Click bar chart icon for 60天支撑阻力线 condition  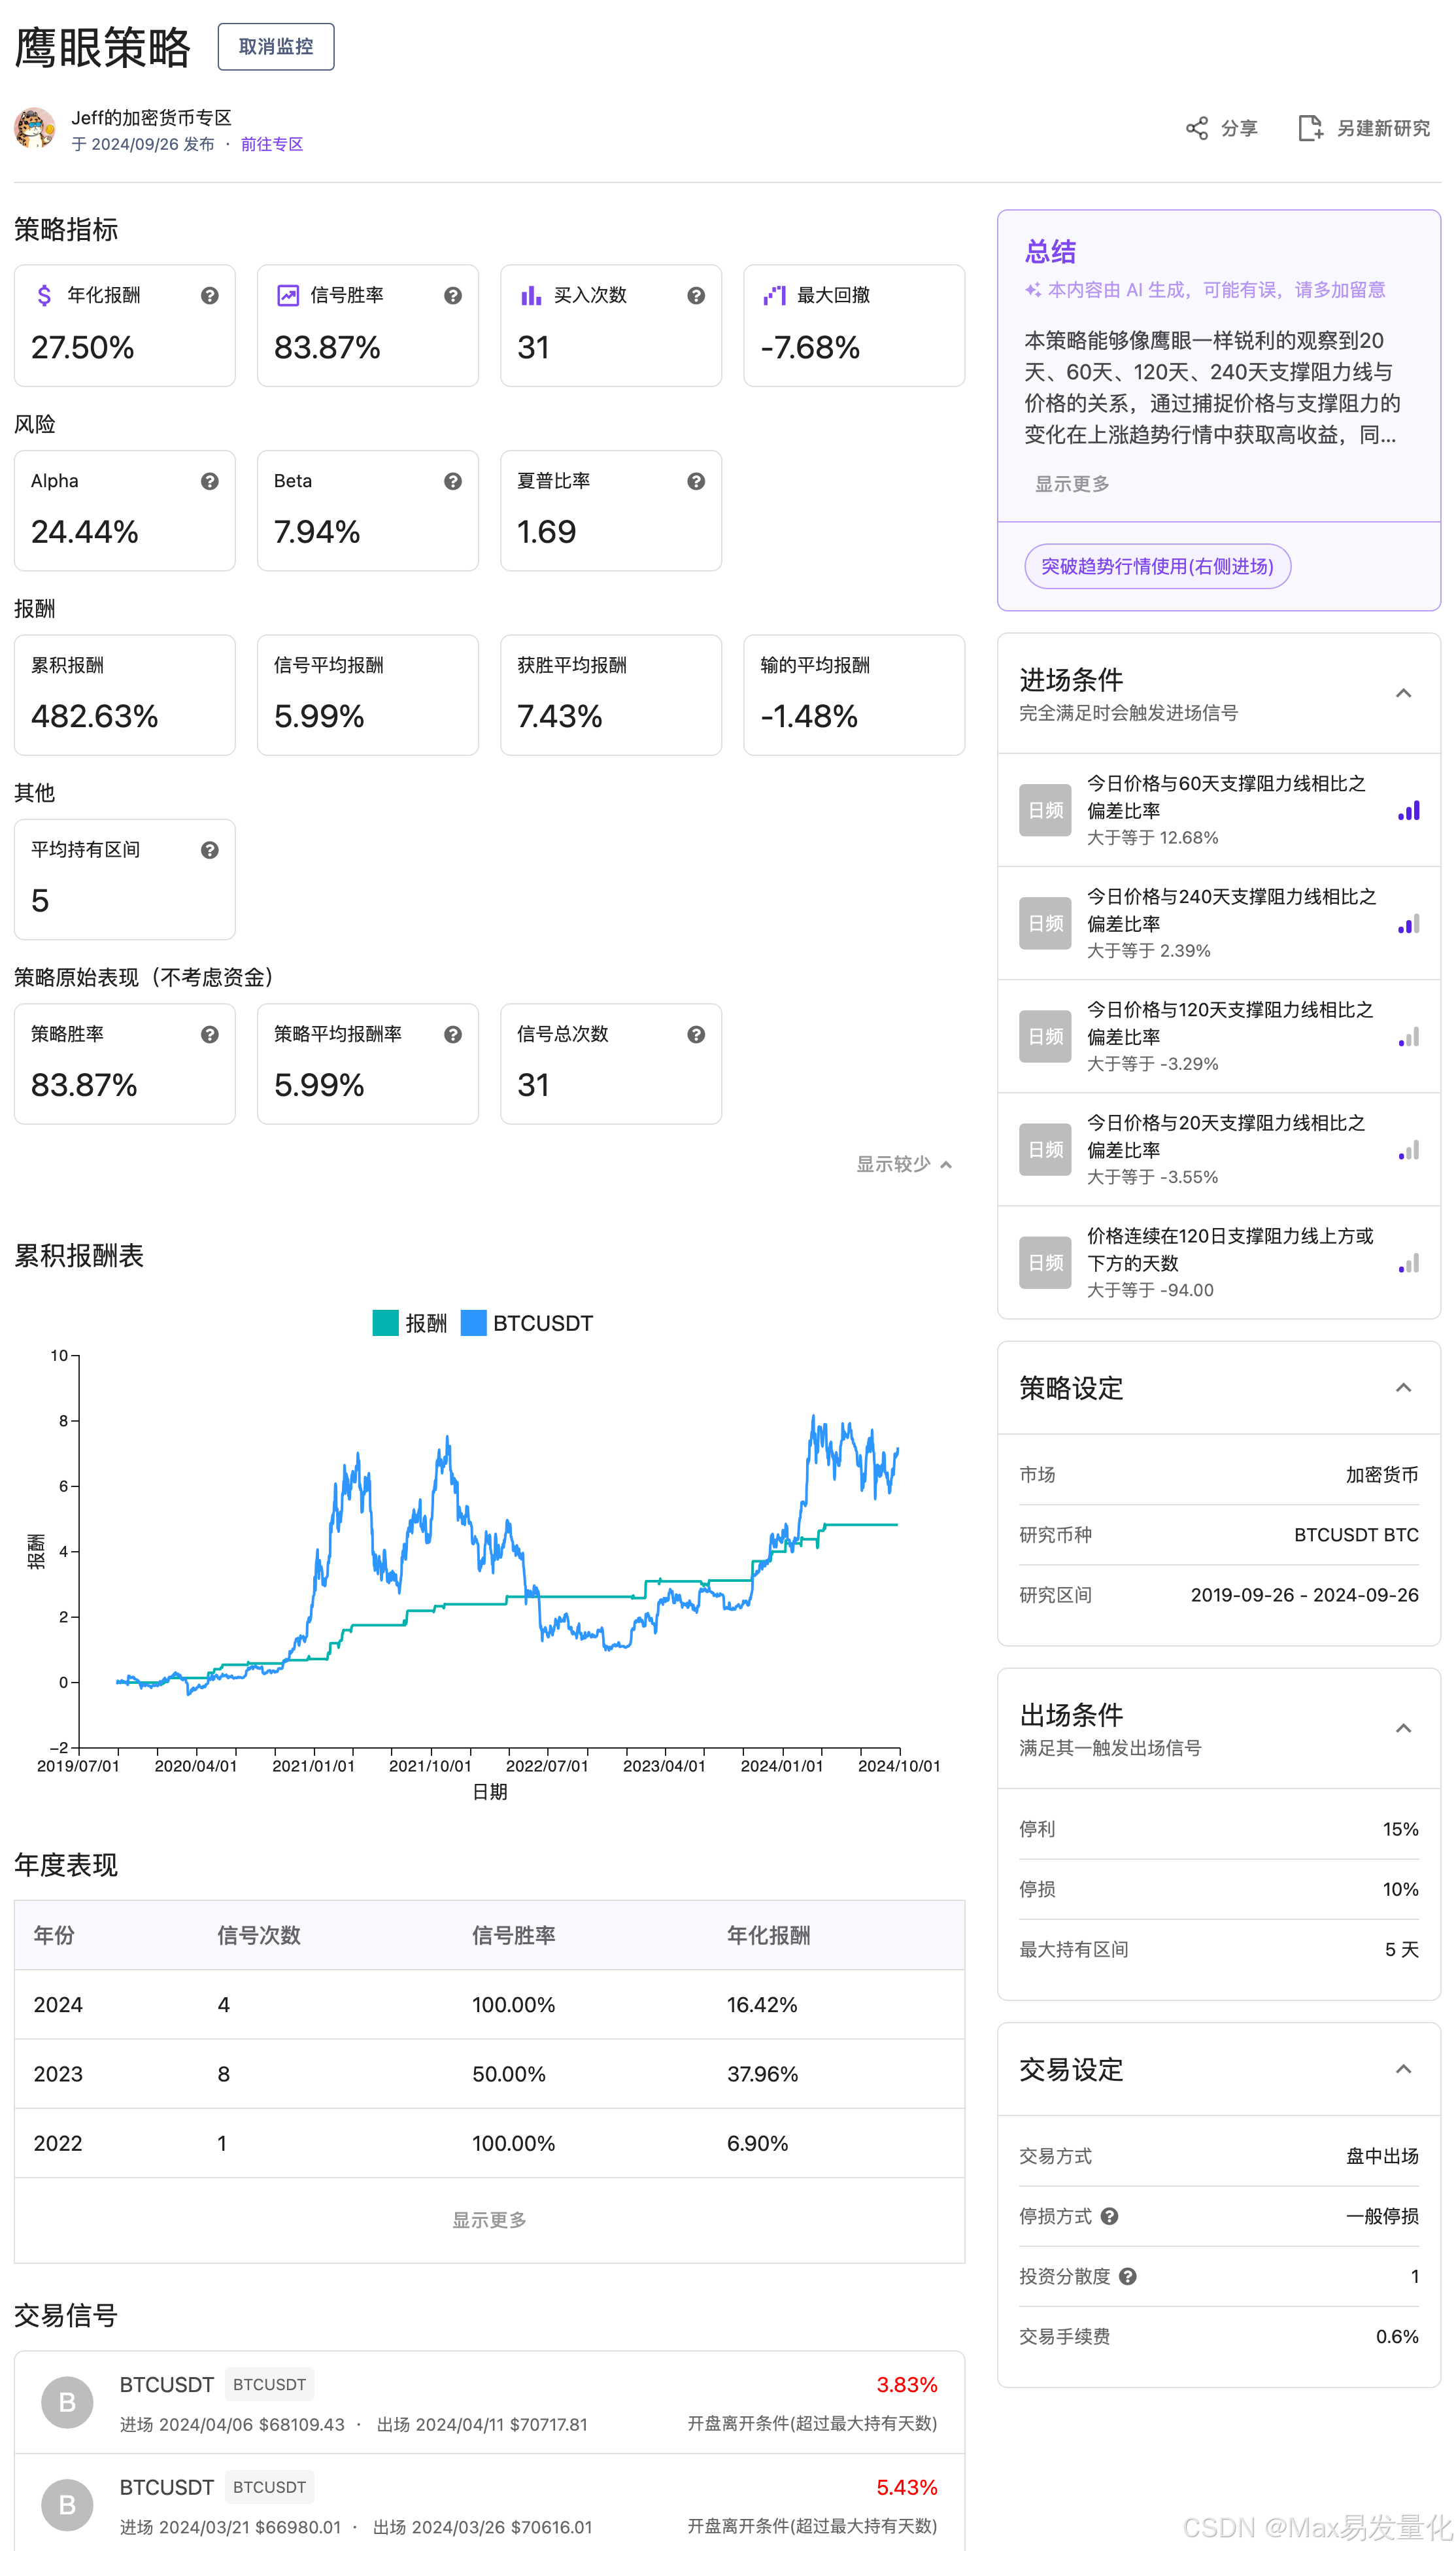(x=1408, y=811)
